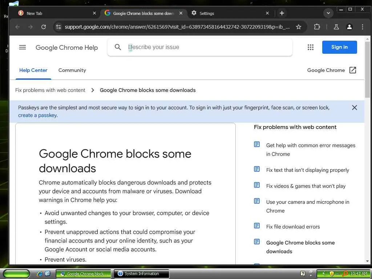
Task: Open the Chrome Labs flask icon
Action: pos(336,27)
